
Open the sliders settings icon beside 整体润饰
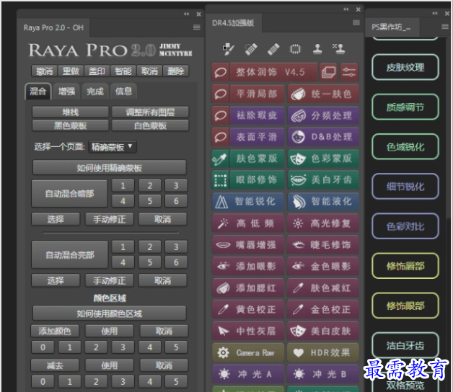(349, 72)
